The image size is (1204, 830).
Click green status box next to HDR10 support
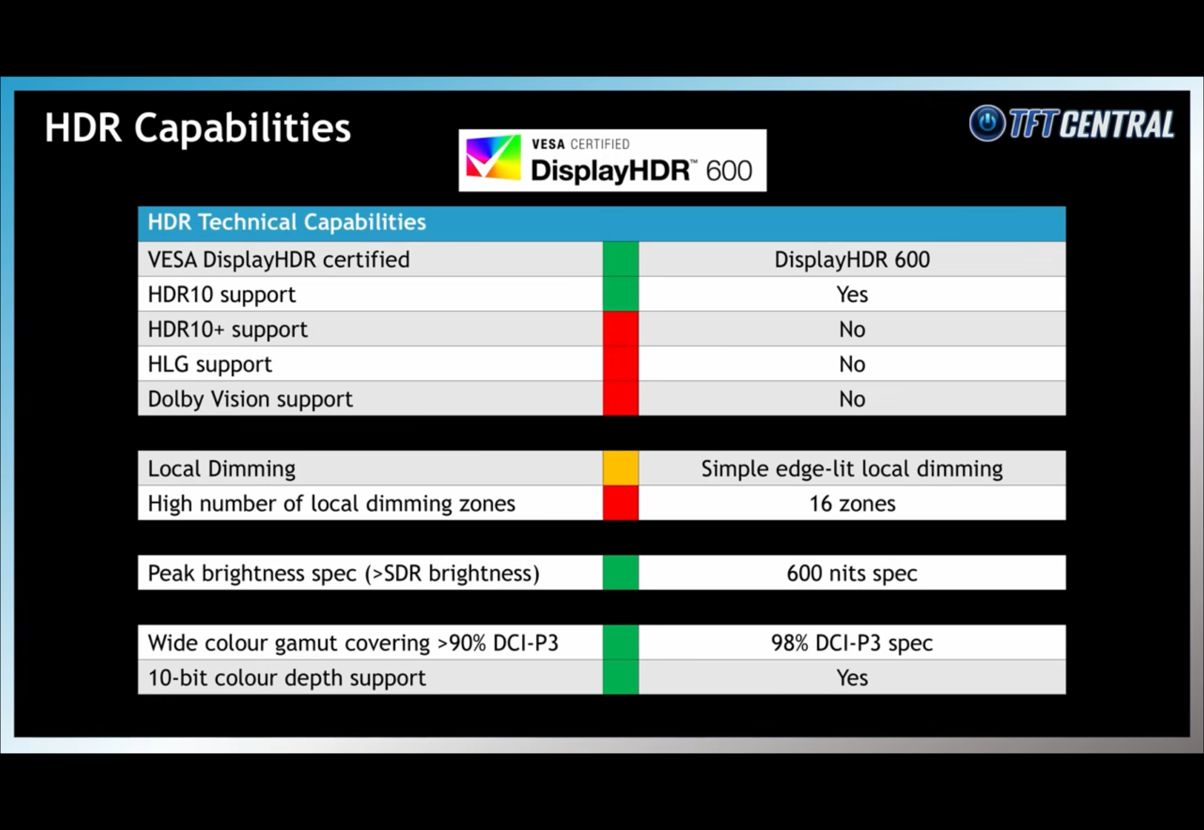tap(620, 294)
